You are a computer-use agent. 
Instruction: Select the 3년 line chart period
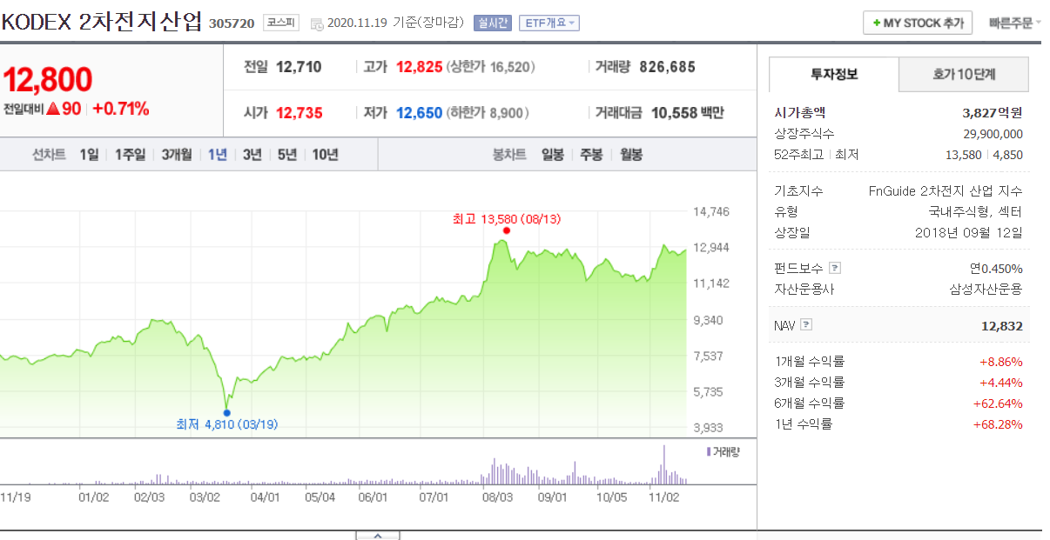click(252, 155)
